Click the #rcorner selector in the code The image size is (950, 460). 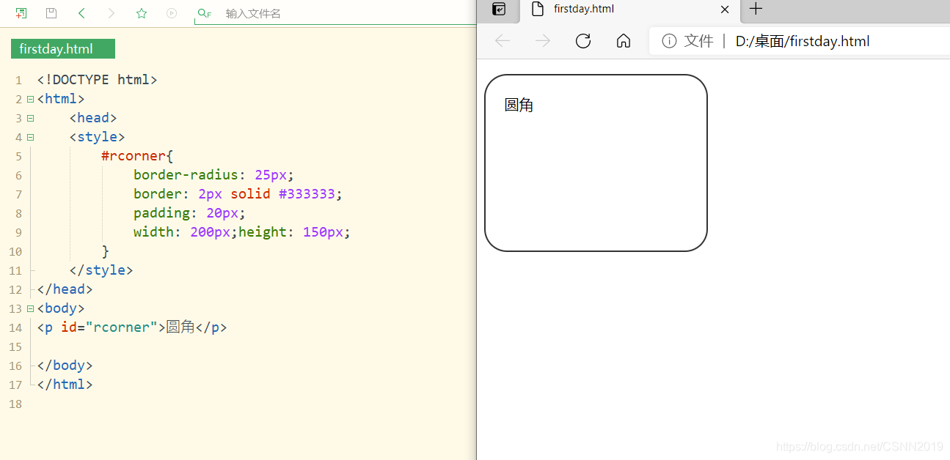coord(134,156)
